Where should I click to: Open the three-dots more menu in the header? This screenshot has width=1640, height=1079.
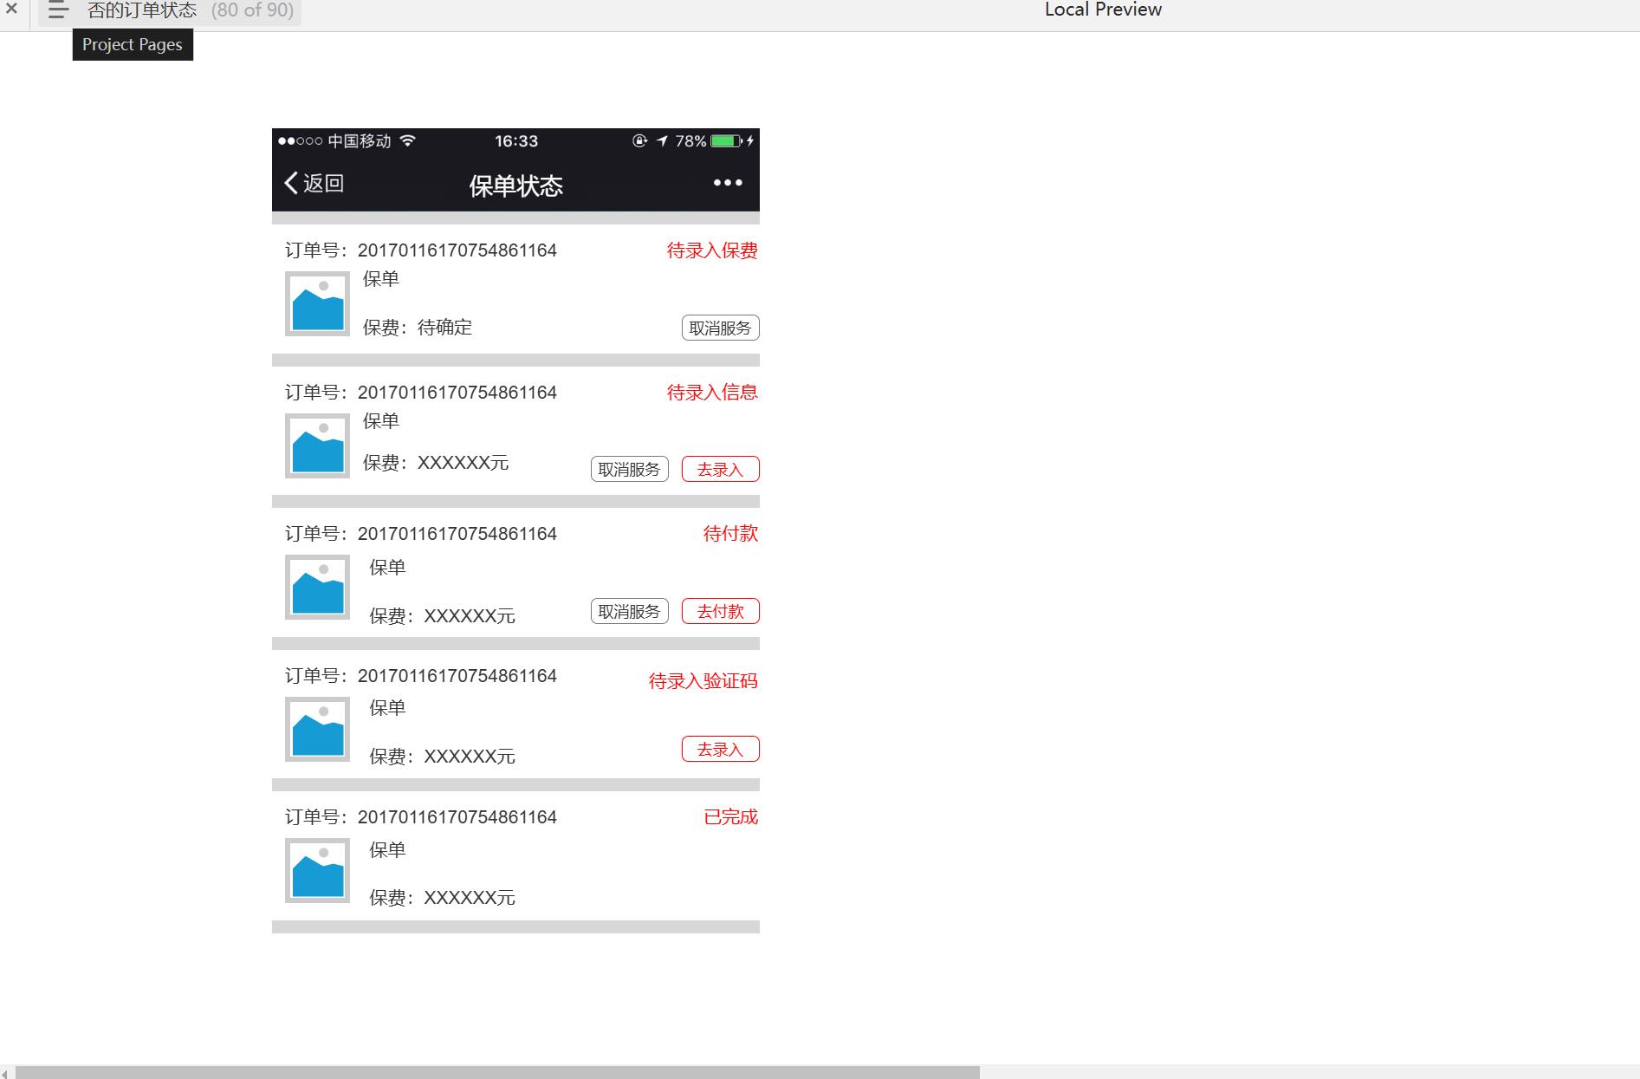[728, 183]
